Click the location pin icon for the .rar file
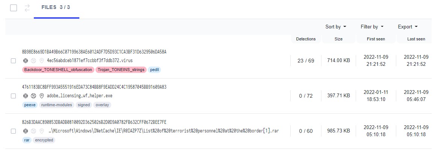This screenshot has width=432, height=159. [x=41, y=131]
